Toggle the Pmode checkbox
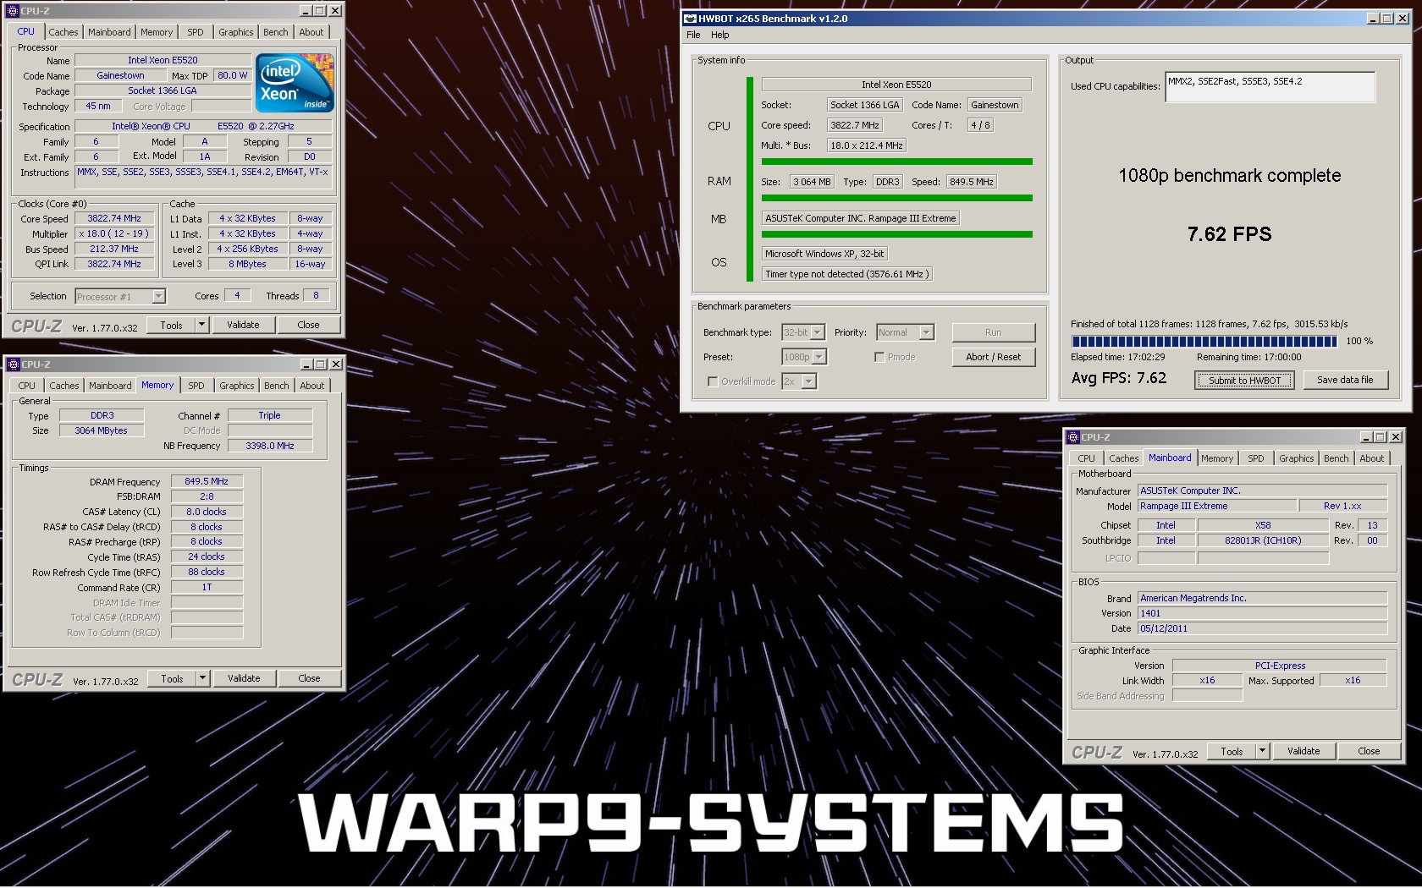Screen dimensions: 1422x888 pos(879,357)
